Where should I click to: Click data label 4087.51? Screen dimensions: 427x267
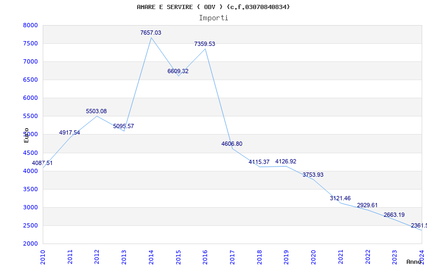(x=42, y=163)
